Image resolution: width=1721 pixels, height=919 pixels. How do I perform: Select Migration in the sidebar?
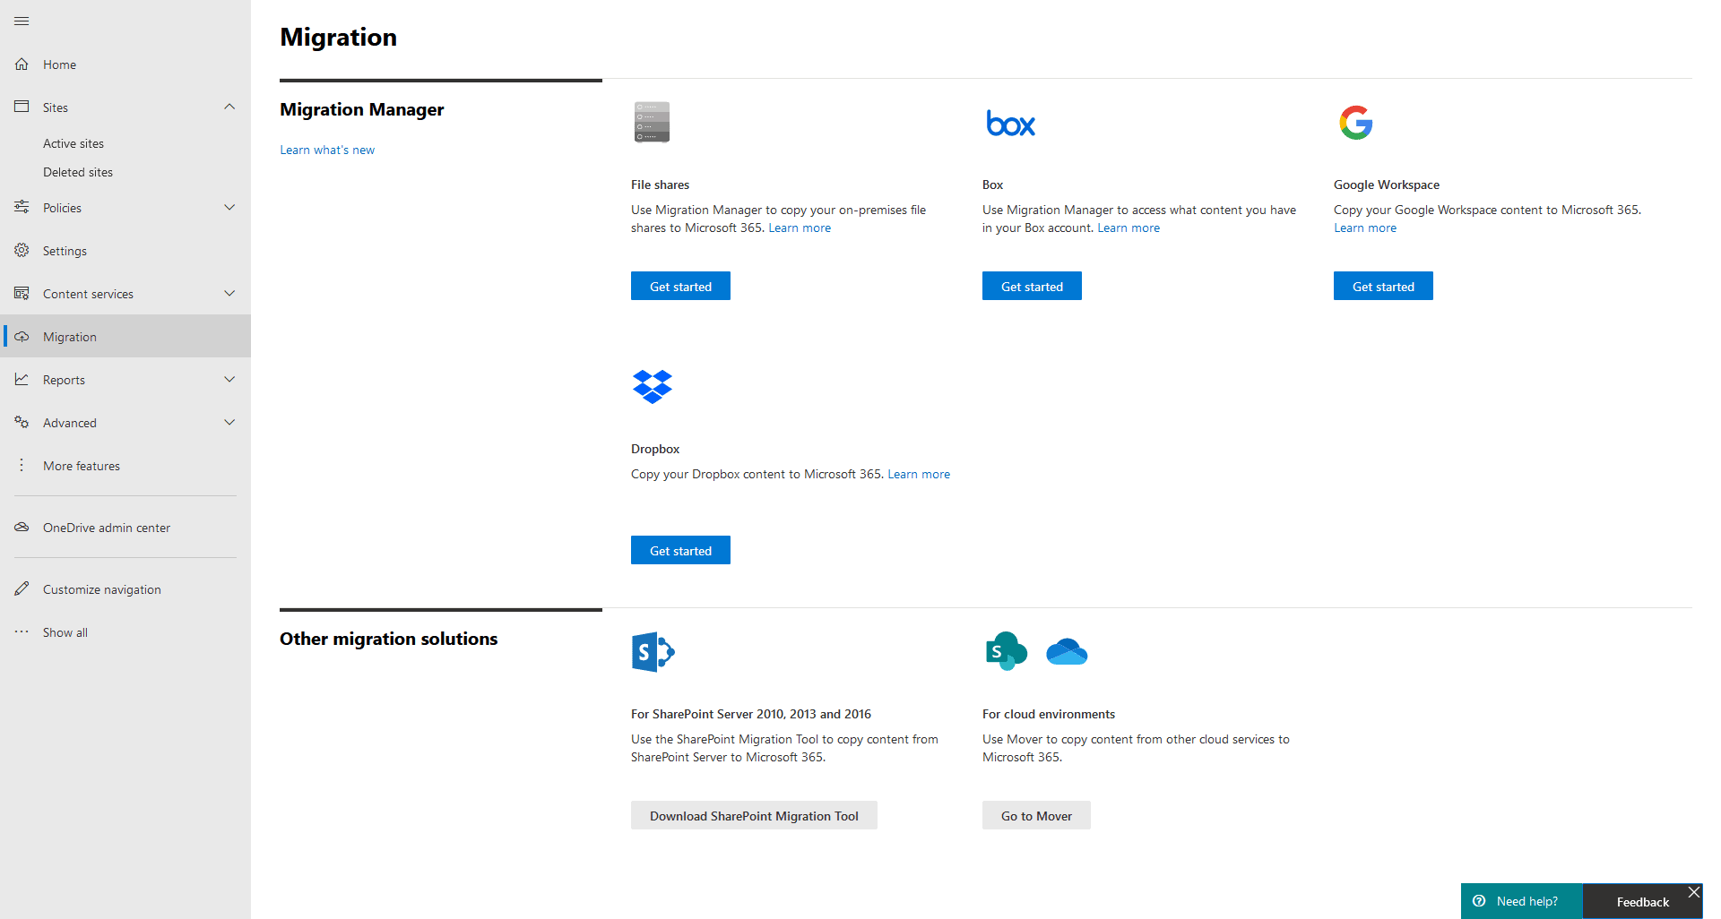(x=125, y=337)
